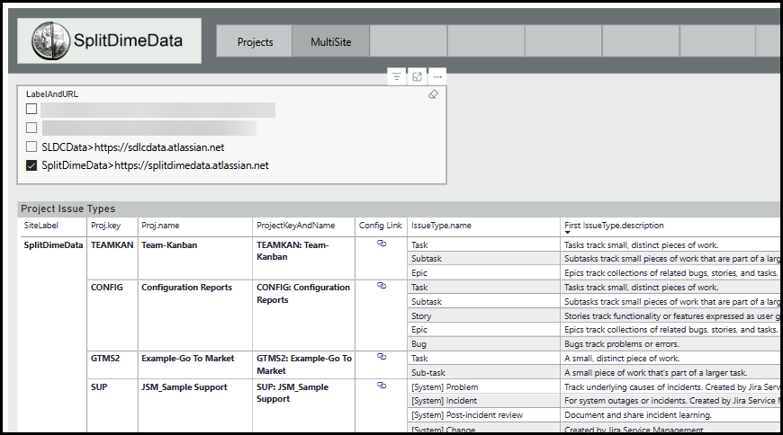Switch to the Projects tab

(255, 42)
